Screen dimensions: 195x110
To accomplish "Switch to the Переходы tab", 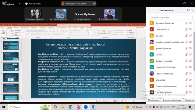I will pyautogui.click(x=34, y=28).
